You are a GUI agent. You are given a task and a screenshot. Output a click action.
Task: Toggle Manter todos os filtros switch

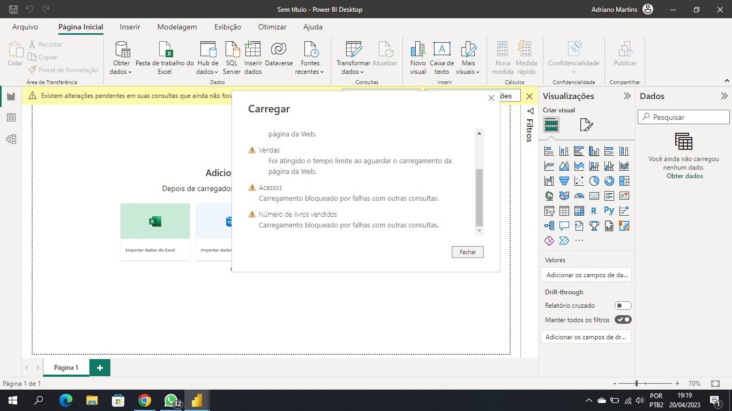click(623, 319)
